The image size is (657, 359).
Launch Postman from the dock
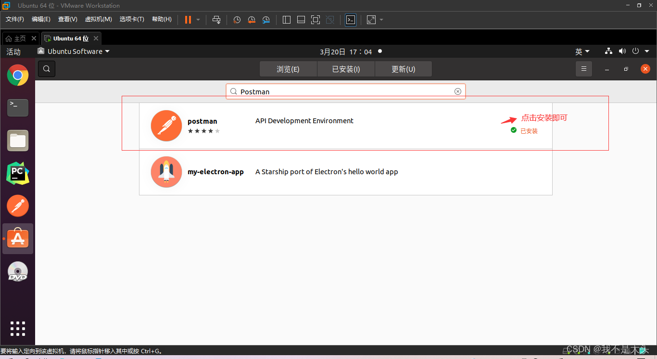[18, 206]
